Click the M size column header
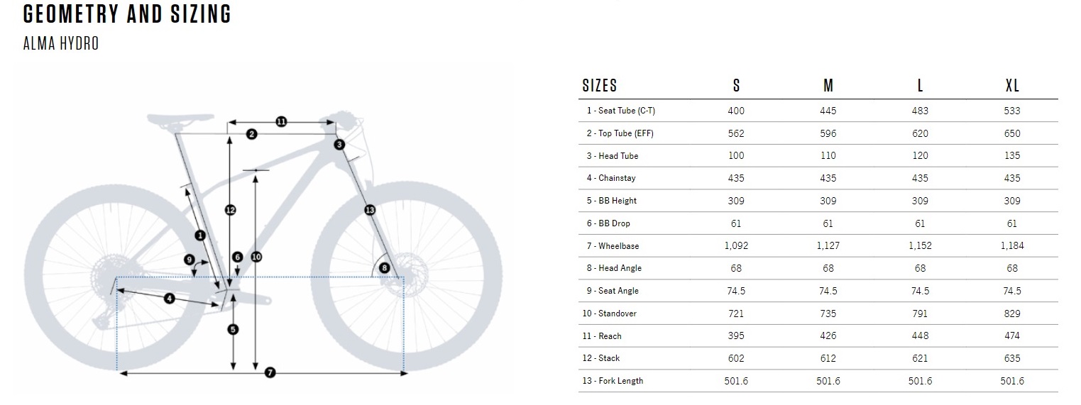Image resolution: width=1081 pixels, height=405 pixels. (x=828, y=86)
